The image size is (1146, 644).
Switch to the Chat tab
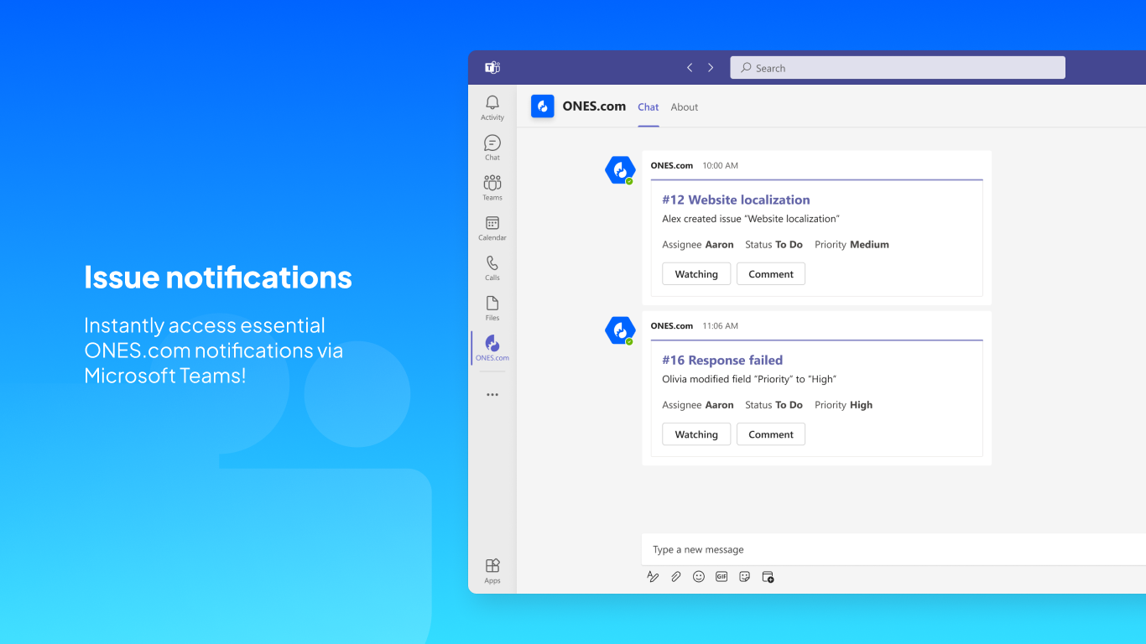click(x=649, y=107)
